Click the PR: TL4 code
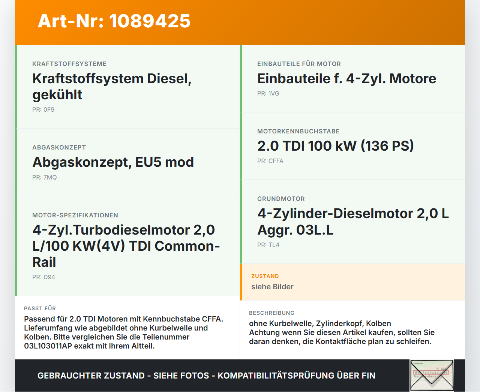The image size is (480, 392). (x=268, y=245)
